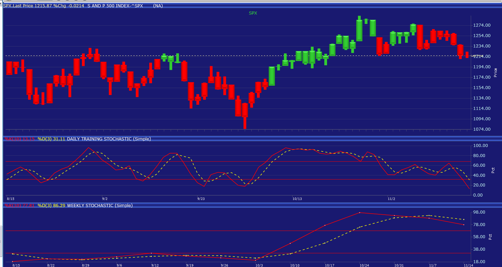Click the 8/15 date on daily stochastic axis

[11, 199]
